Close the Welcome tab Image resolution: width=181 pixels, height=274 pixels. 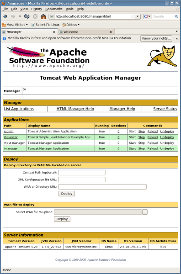[111, 32]
